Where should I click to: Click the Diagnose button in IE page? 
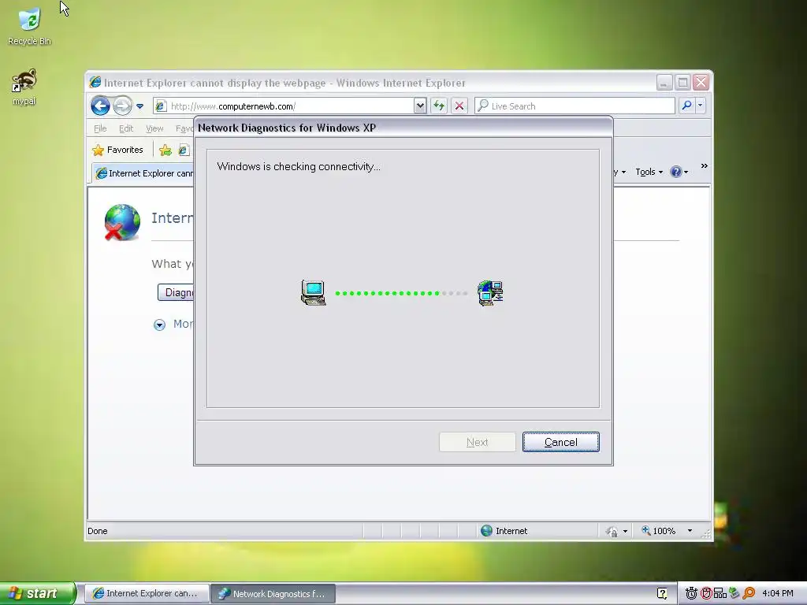(176, 292)
